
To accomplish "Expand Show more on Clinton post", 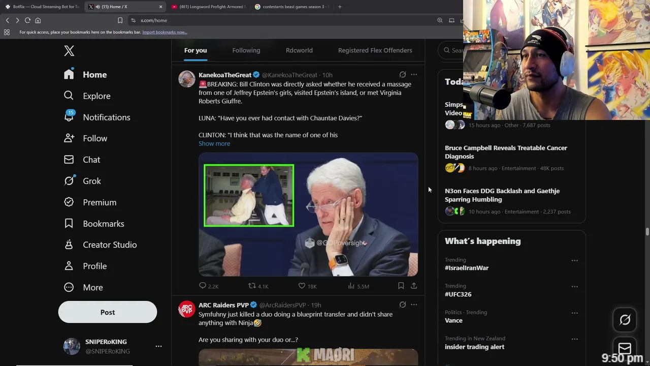I will click(x=214, y=143).
